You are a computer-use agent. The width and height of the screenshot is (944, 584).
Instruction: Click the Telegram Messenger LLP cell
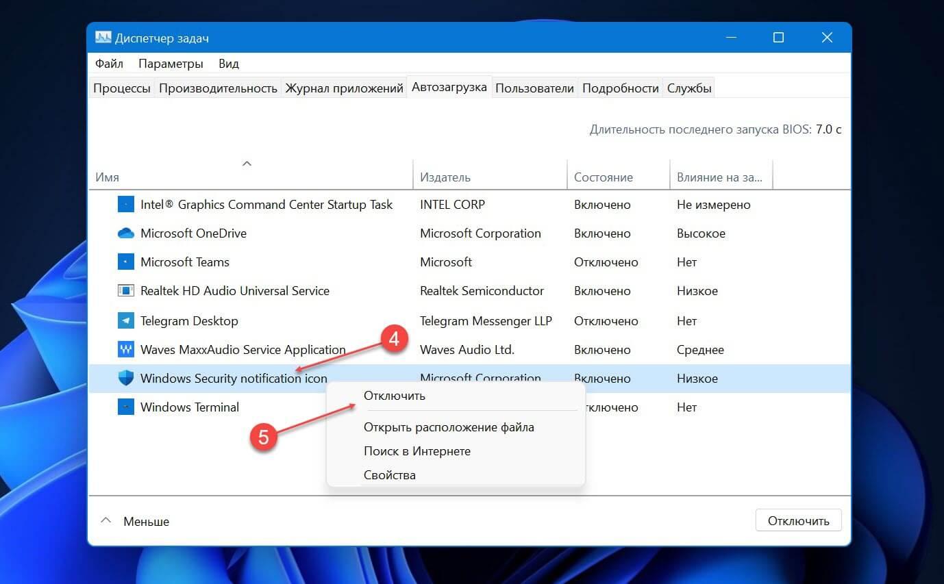486,320
